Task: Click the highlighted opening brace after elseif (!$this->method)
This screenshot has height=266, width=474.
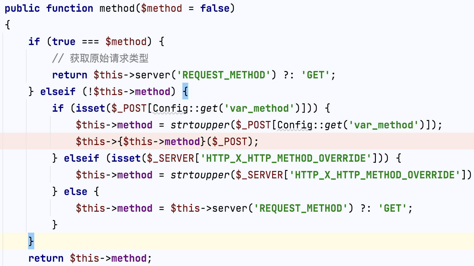Action: pyautogui.click(x=185, y=92)
